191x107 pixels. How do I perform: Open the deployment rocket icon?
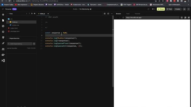tap(3, 43)
